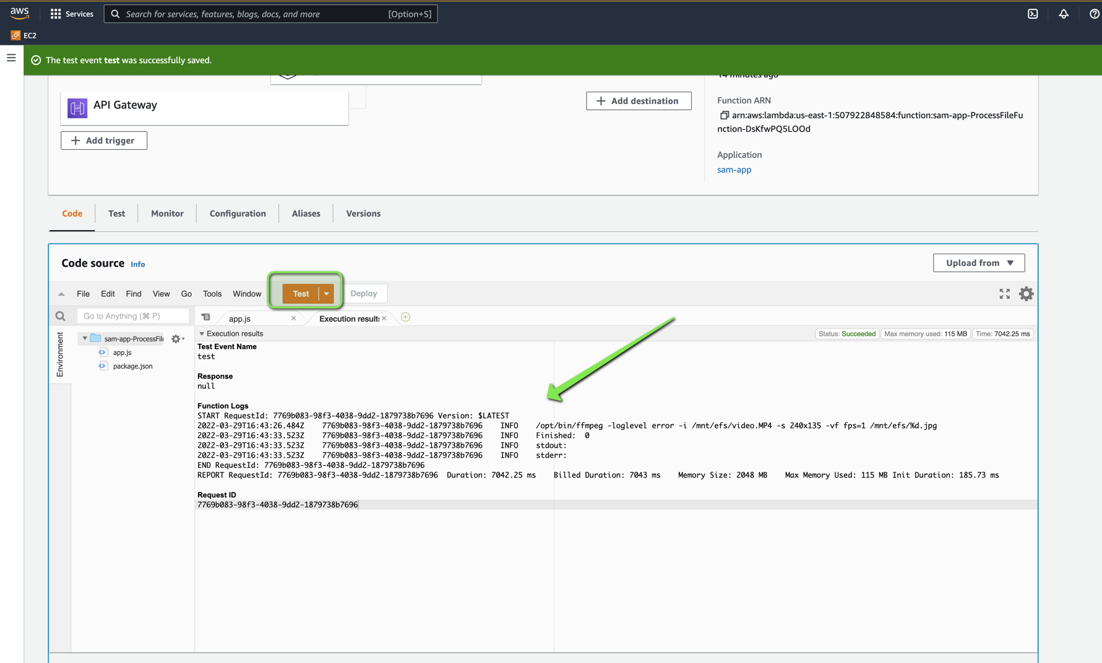Open app.js in the file tree
The image size is (1102, 663).
[122, 353]
